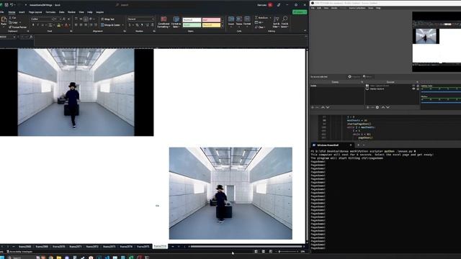Collapse Excel's ribbon with the bottom-right chevron
Image resolution: width=461 pixels, height=259 pixels.
coord(305,30)
